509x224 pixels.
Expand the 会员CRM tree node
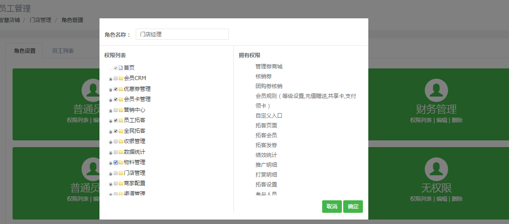(x=111, y=79)
